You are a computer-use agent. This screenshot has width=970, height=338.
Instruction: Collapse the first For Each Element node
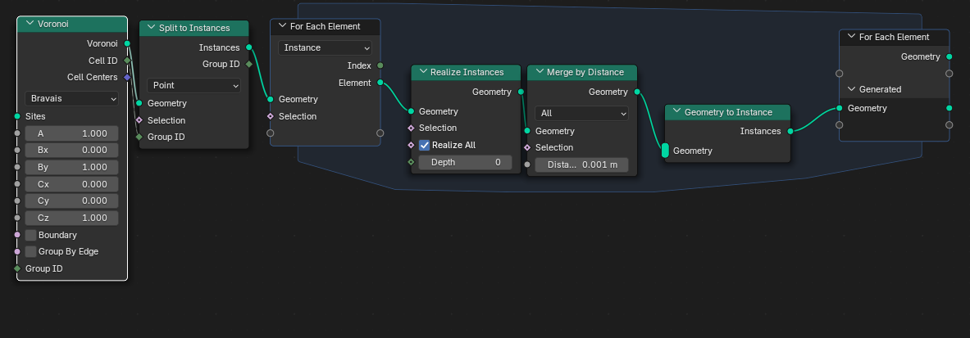282,26
